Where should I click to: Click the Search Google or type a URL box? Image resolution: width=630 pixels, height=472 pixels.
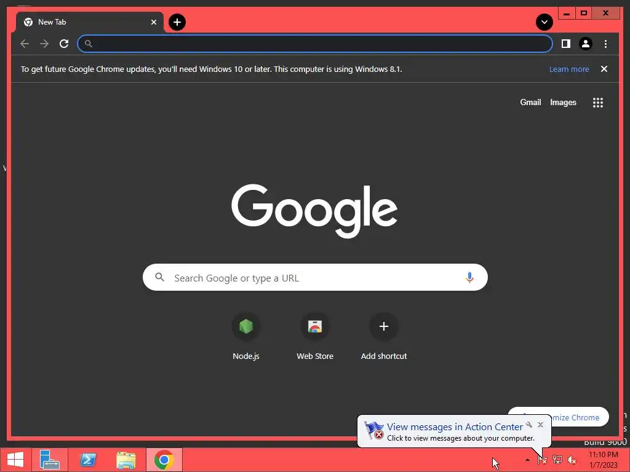pos(315,277)
